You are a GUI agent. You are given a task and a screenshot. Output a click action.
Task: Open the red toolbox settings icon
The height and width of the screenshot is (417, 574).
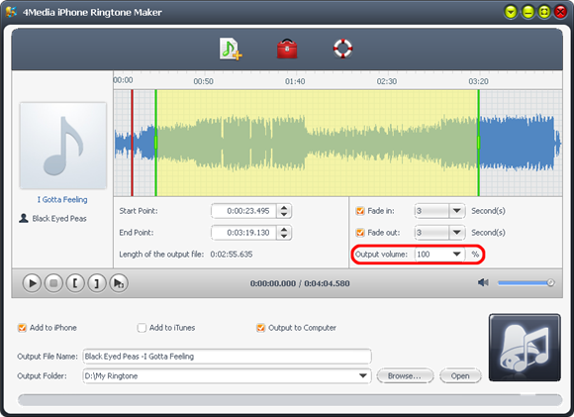(x=287, y=49)
